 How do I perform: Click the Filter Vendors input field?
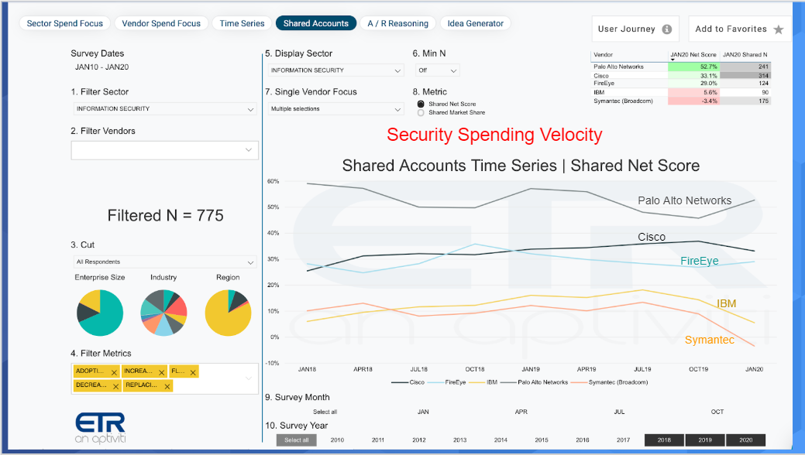[165, 150]
